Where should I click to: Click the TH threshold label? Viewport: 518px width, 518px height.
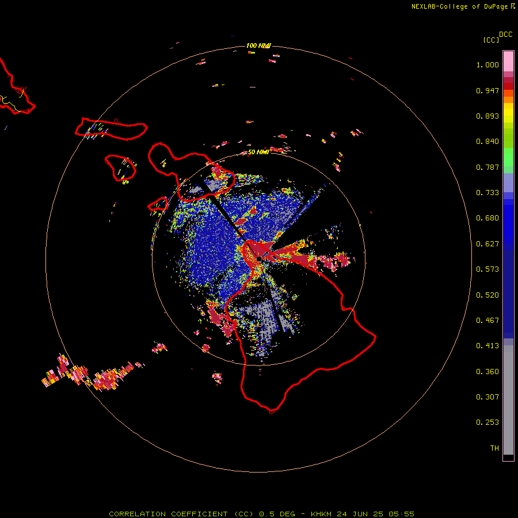[494, 448]
